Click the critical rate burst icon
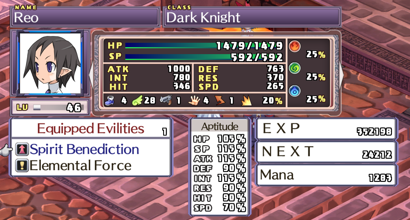Screen dimensions: 410x220 point(246,101)
